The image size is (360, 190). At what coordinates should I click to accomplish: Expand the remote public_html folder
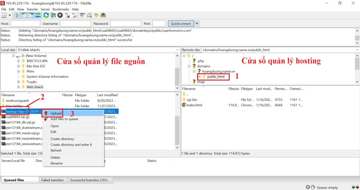[x=199, y=76]
